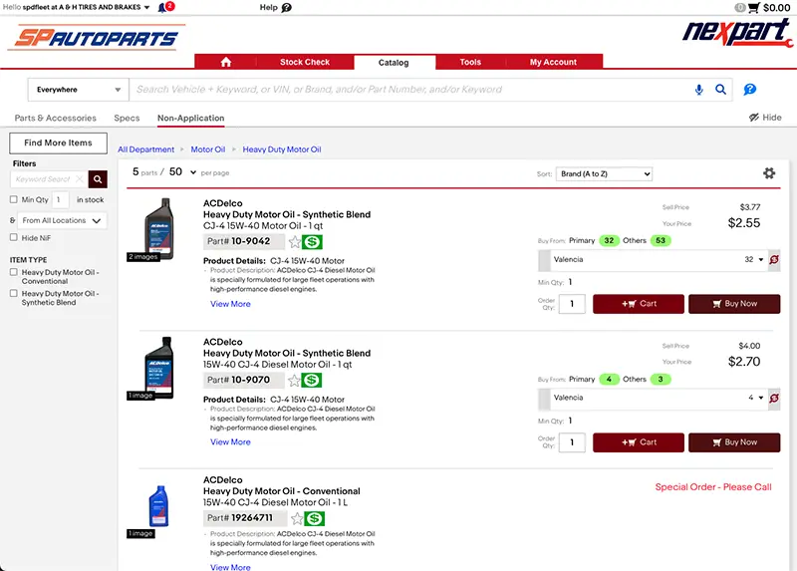Edit Order Qty field for part 10-9042
Screen dimensions: 797x571
[572, 304]
